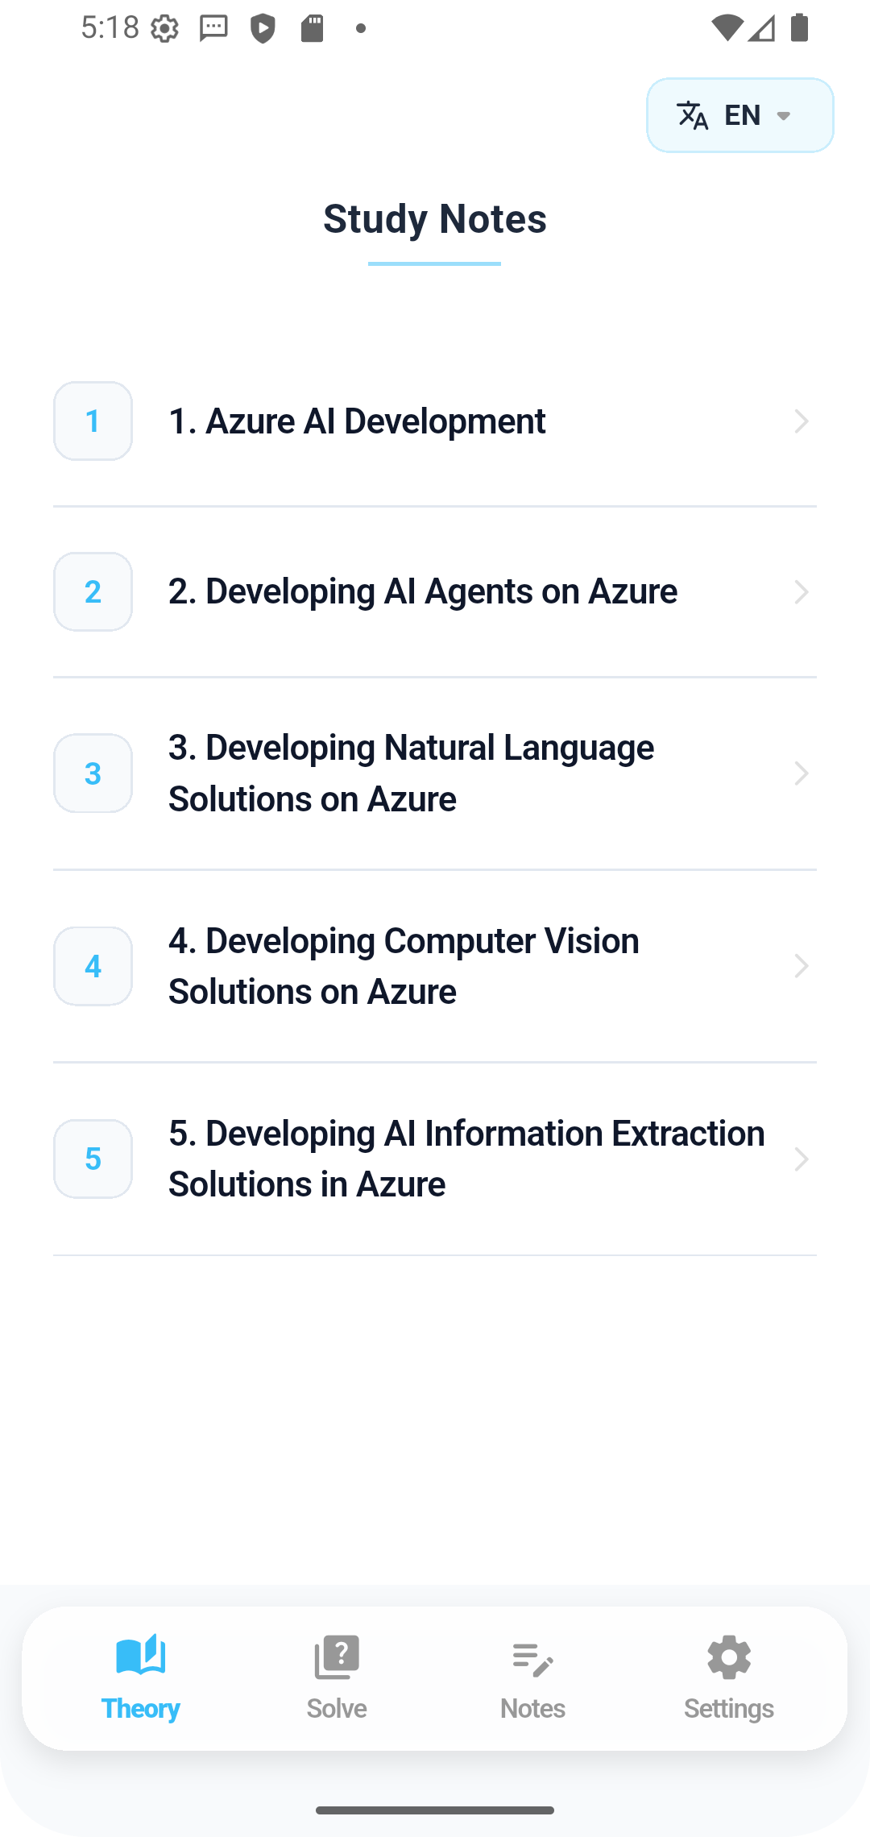Open the EN language dropdown
The width and height of the screenshot is (870, 1837).
[739, 115]
